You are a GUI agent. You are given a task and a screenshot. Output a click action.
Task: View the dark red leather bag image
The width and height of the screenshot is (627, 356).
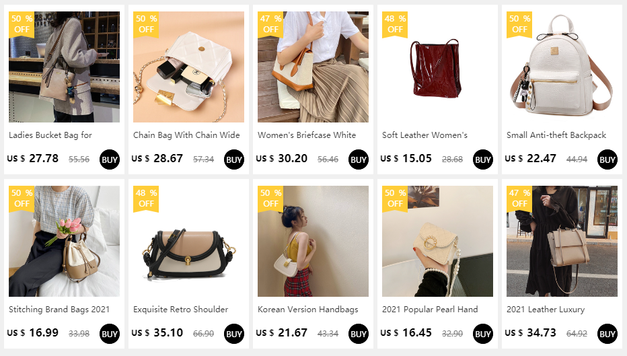[437, 67]
